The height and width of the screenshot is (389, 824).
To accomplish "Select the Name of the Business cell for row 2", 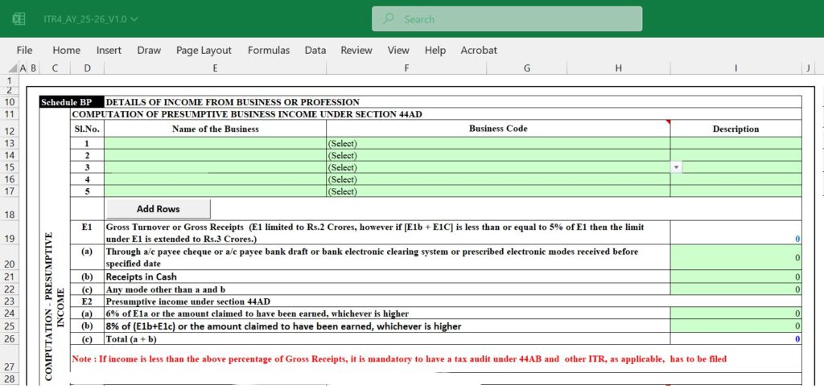I will pyautogui.click(x=215, y=155).
